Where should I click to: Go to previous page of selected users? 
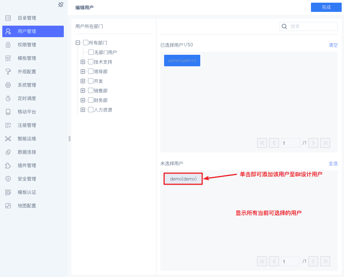[x=274, y=143]
